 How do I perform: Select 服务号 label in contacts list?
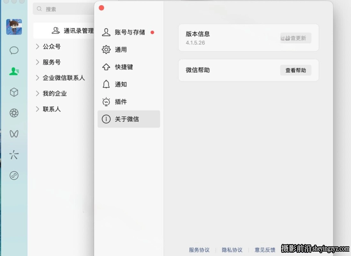52,62
